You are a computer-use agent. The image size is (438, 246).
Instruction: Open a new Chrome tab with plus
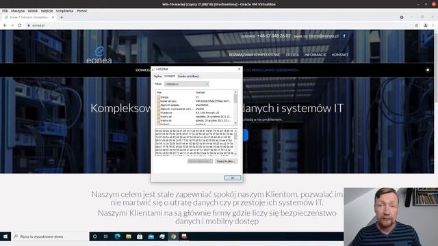[x=62, y=17]
